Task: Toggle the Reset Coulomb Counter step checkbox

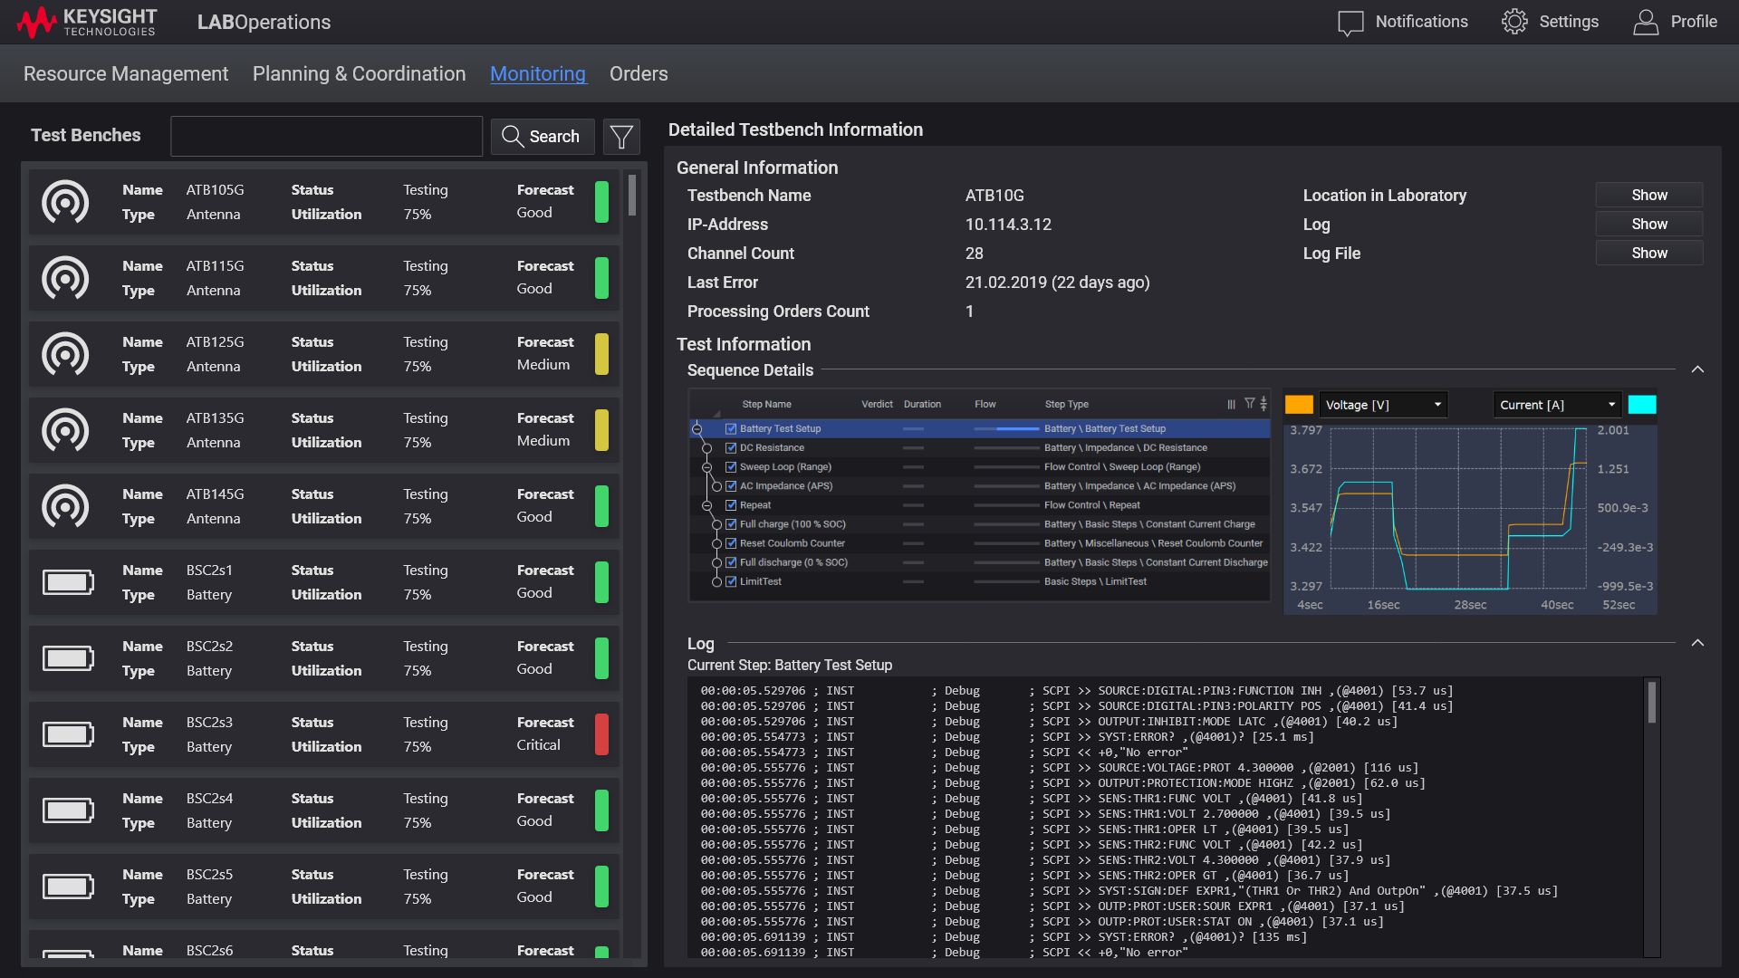Action: point(731,543)
